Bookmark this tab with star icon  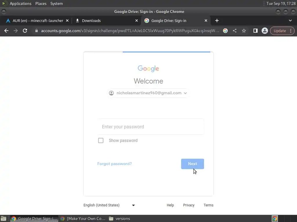244,31
